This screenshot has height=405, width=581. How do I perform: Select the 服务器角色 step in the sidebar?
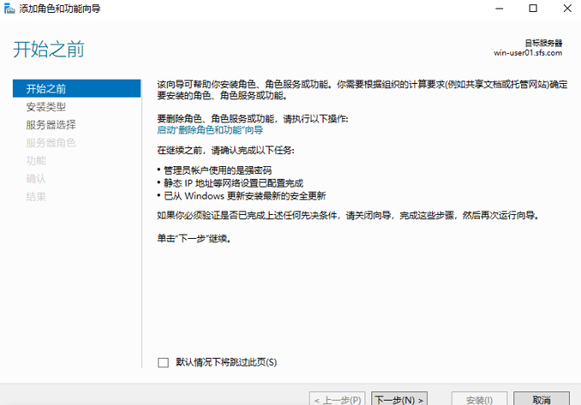[51, 143]
